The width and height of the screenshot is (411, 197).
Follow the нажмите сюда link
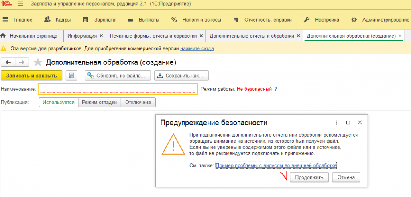[x=197, y=49]
